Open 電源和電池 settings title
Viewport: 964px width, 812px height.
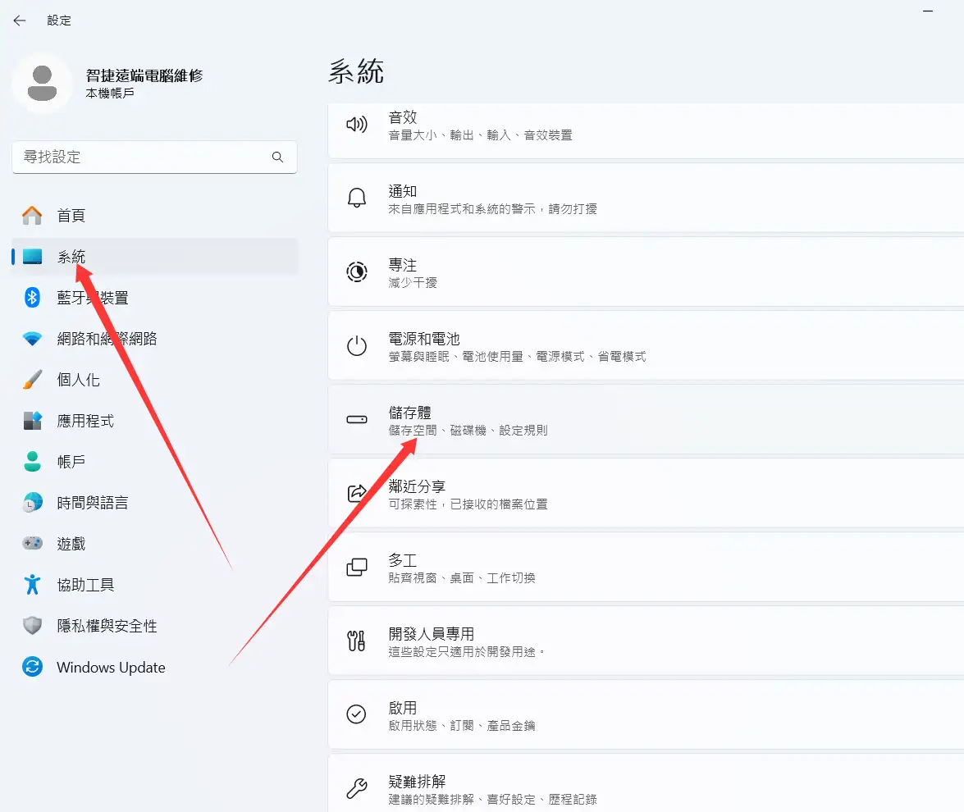click(424, 339)
